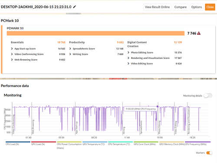Screen dimensions: 217x163
Task: Click the Web Browsing marker line on chart
Action: click(32, 119)
